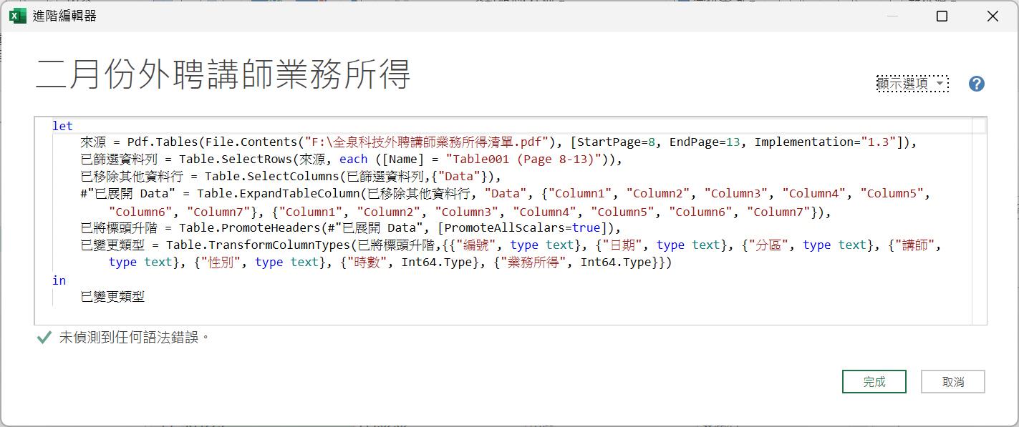Place cursor on the 'in' keyword
The width and height of the screenshot is (1019, 427).
pyautogui.click(x=59, y=280)
